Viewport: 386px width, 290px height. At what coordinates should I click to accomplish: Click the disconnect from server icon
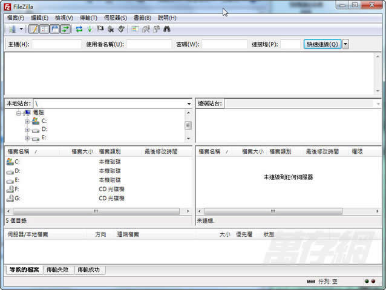[x=111, y=29]
